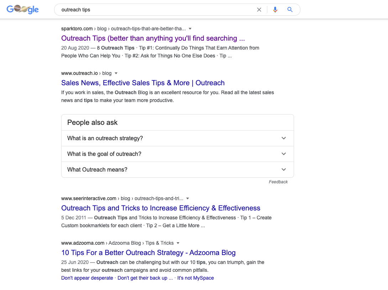Click the magnifying glass search icon

tap(290, 10)
